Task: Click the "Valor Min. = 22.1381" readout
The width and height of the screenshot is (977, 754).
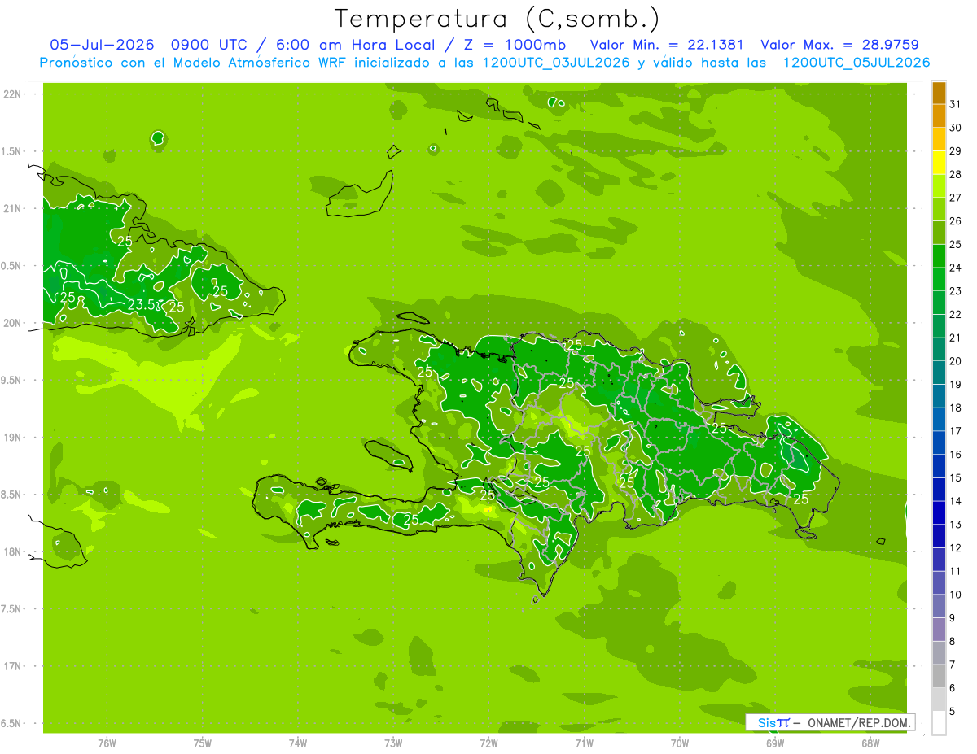Action: [667, 45]
